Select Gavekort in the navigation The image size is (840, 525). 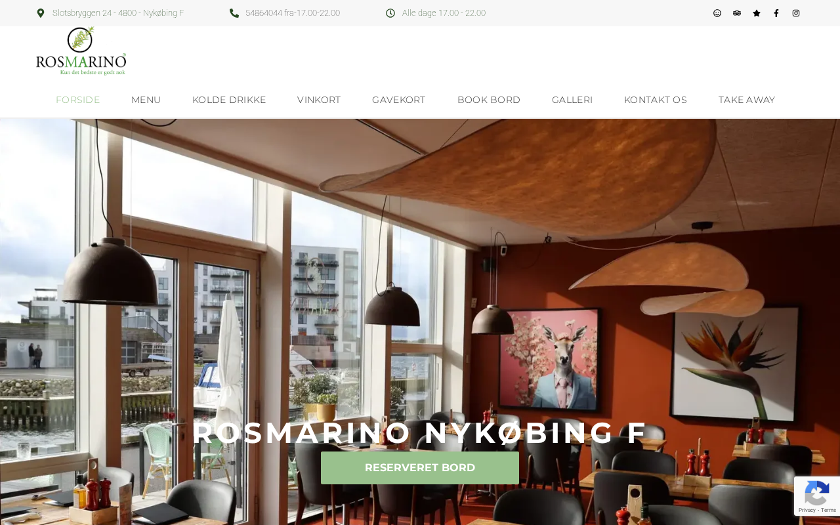(399, 100)
